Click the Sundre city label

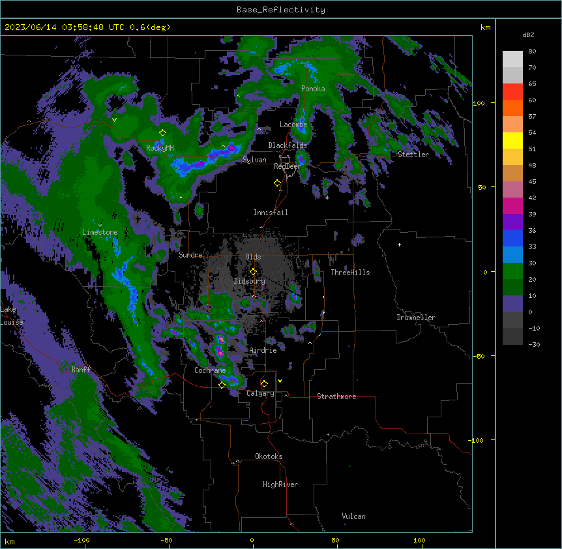pyautogui.click(x=190, y=255)
